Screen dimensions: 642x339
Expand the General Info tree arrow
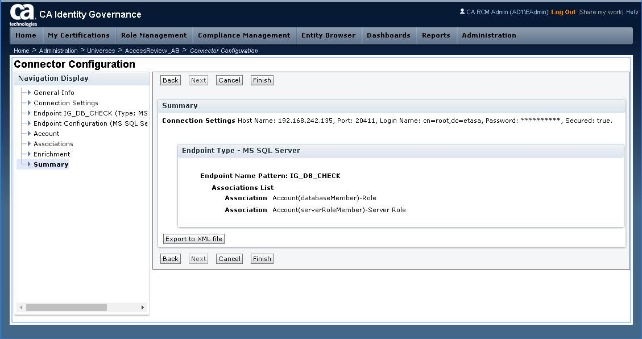coord(29,93)
